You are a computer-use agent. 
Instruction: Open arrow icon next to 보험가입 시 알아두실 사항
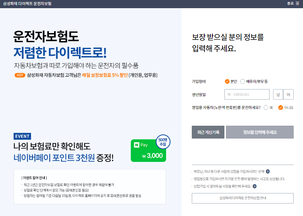255,186
